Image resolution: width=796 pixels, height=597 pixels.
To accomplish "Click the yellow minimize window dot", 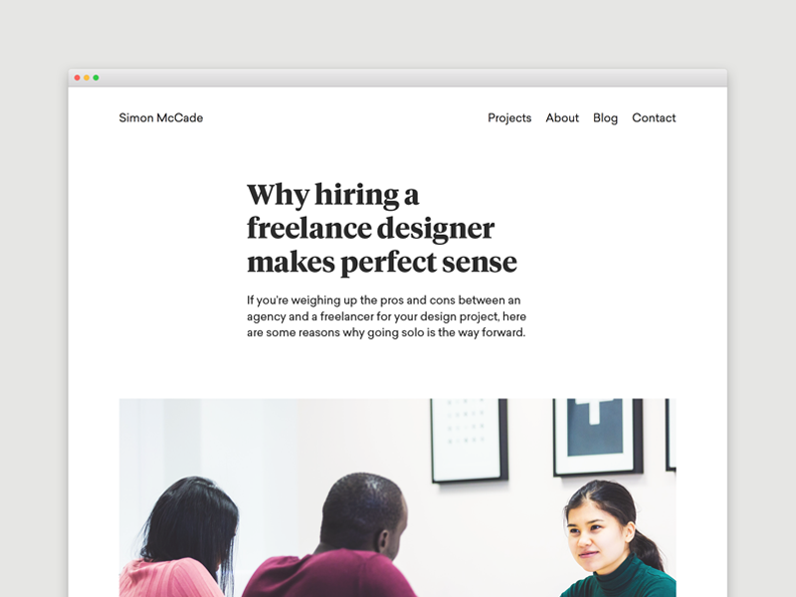I will tap(87, 78).
